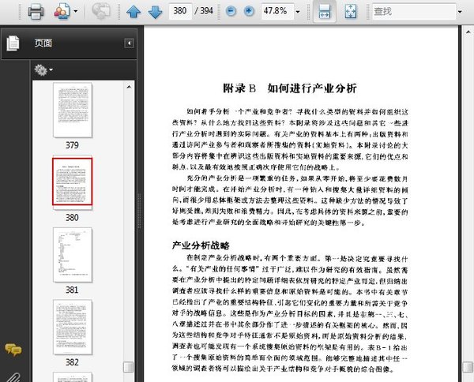The height and width of the screenshot is (382, 474).
Task: Click the thumbnail panel scrollbar handle
Action: pos(129,367)
